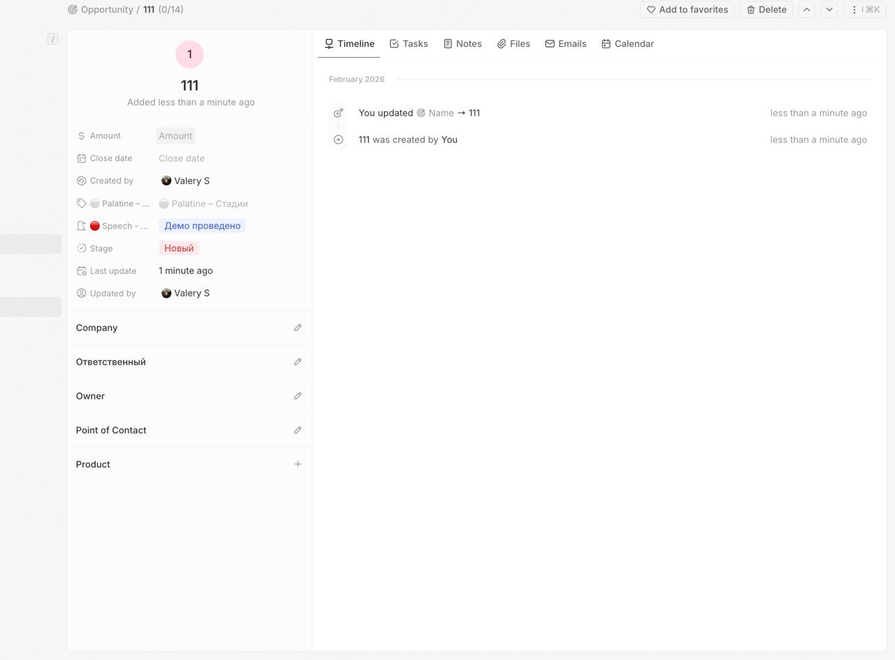Add a Product with the plus icon
895x660 pixels.
pyautogui.click(x=298, y=464)
